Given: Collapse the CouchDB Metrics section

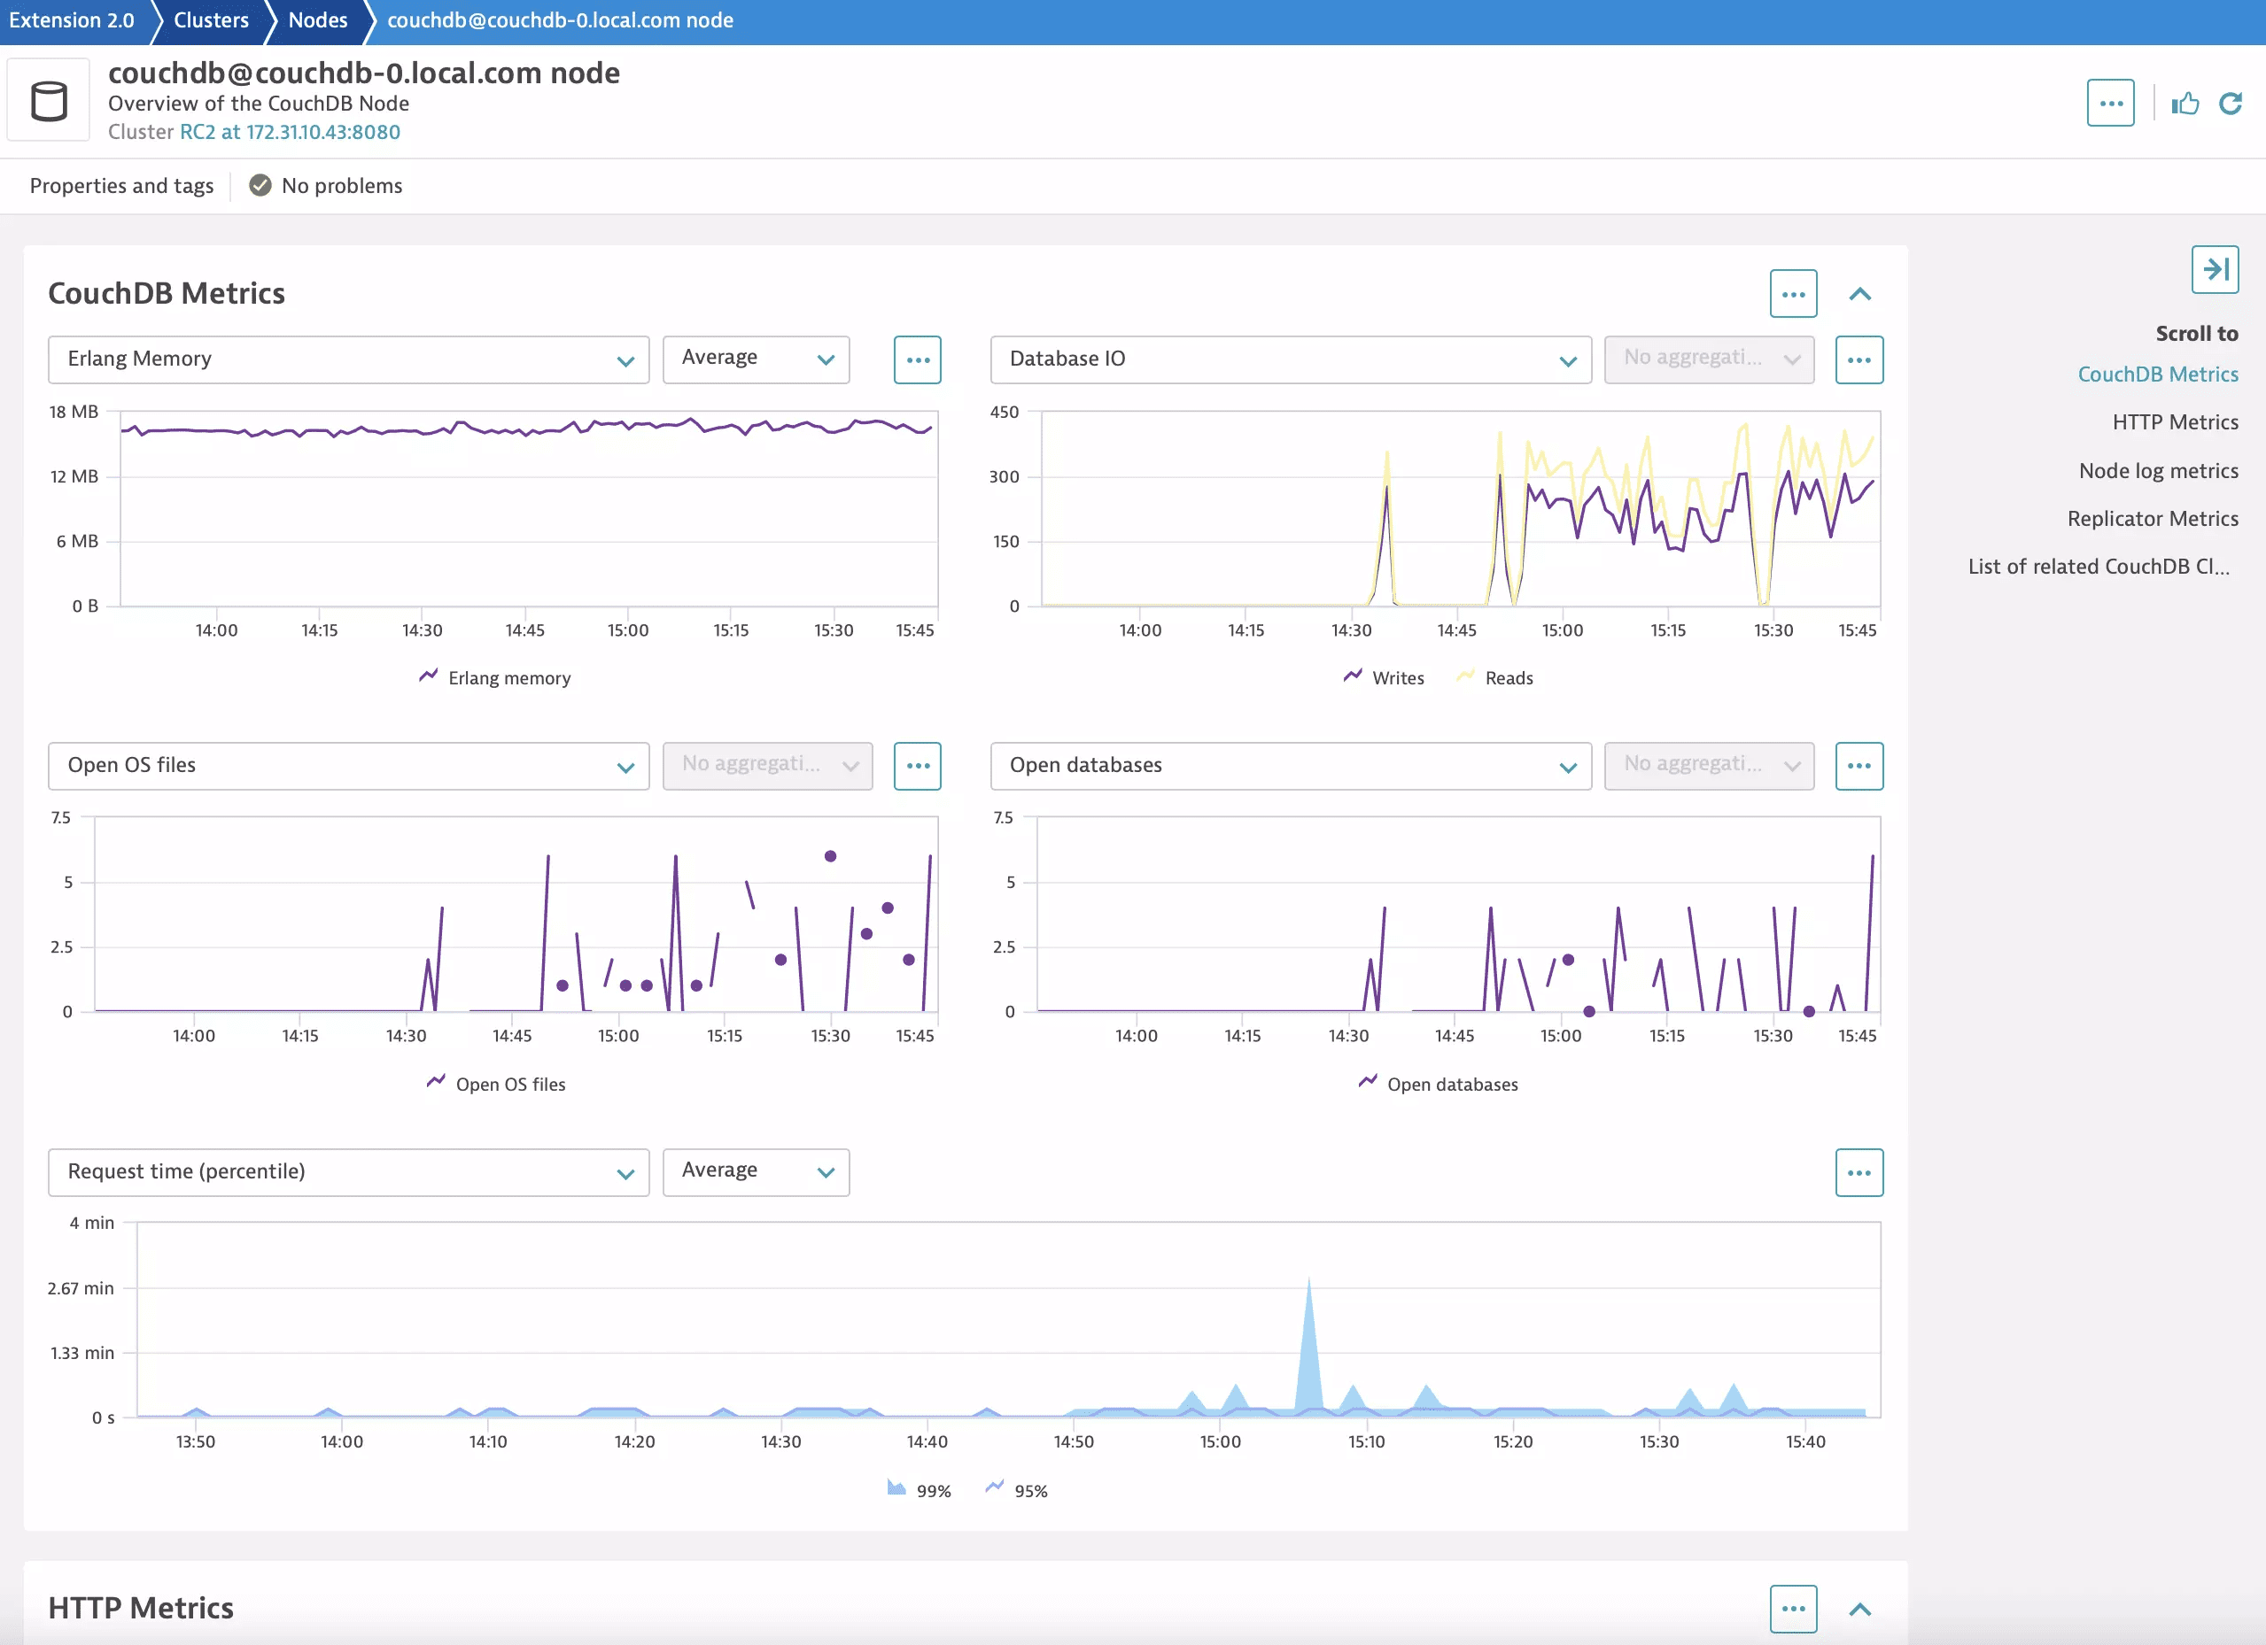Looking at the screenshot, I should click(x=1859, y=295).
